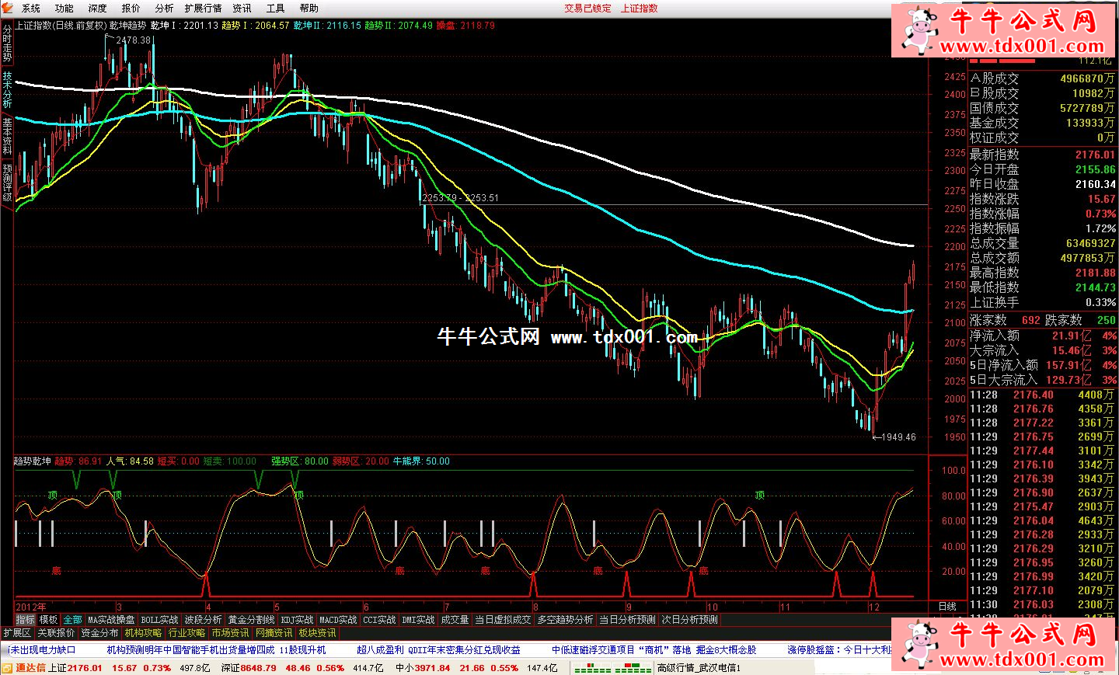Viewport: 1119px width, 675px height.
Task: Open the 工具 menu
Action: coord(275,9)
